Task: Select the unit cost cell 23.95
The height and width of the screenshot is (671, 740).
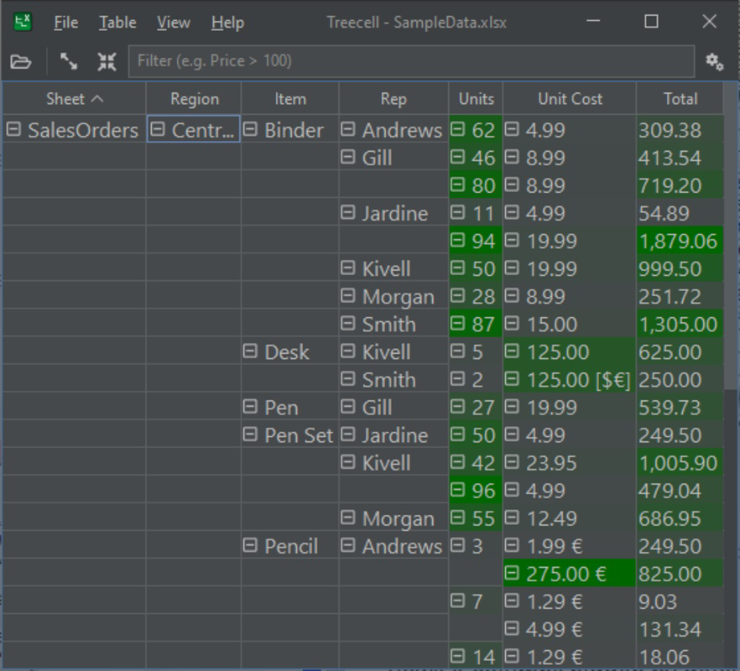Action: tap(570, 463)
